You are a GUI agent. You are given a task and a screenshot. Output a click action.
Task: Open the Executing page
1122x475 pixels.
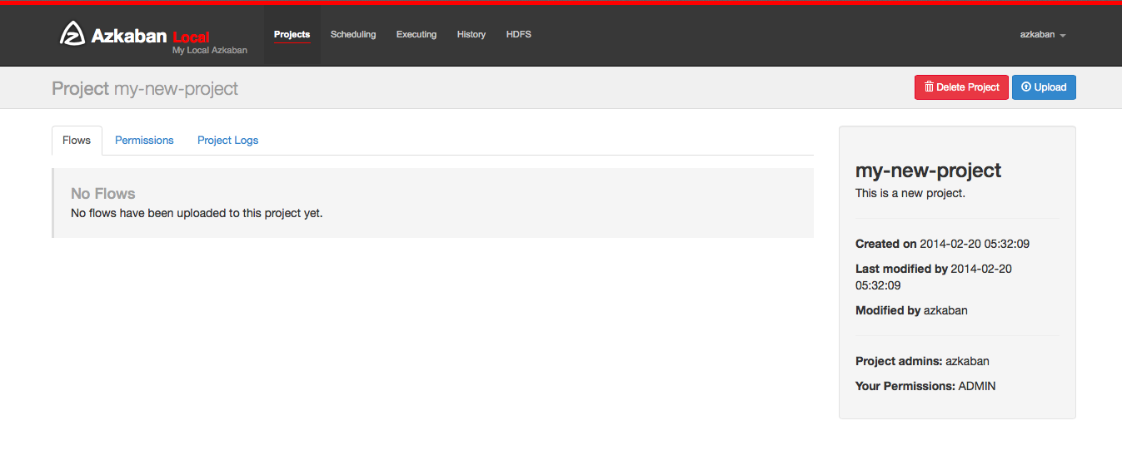[416, 35]
